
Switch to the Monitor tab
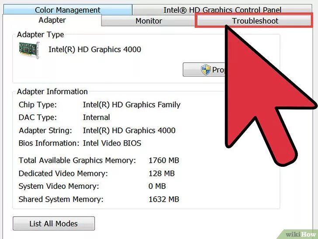[x=149, y=21]
